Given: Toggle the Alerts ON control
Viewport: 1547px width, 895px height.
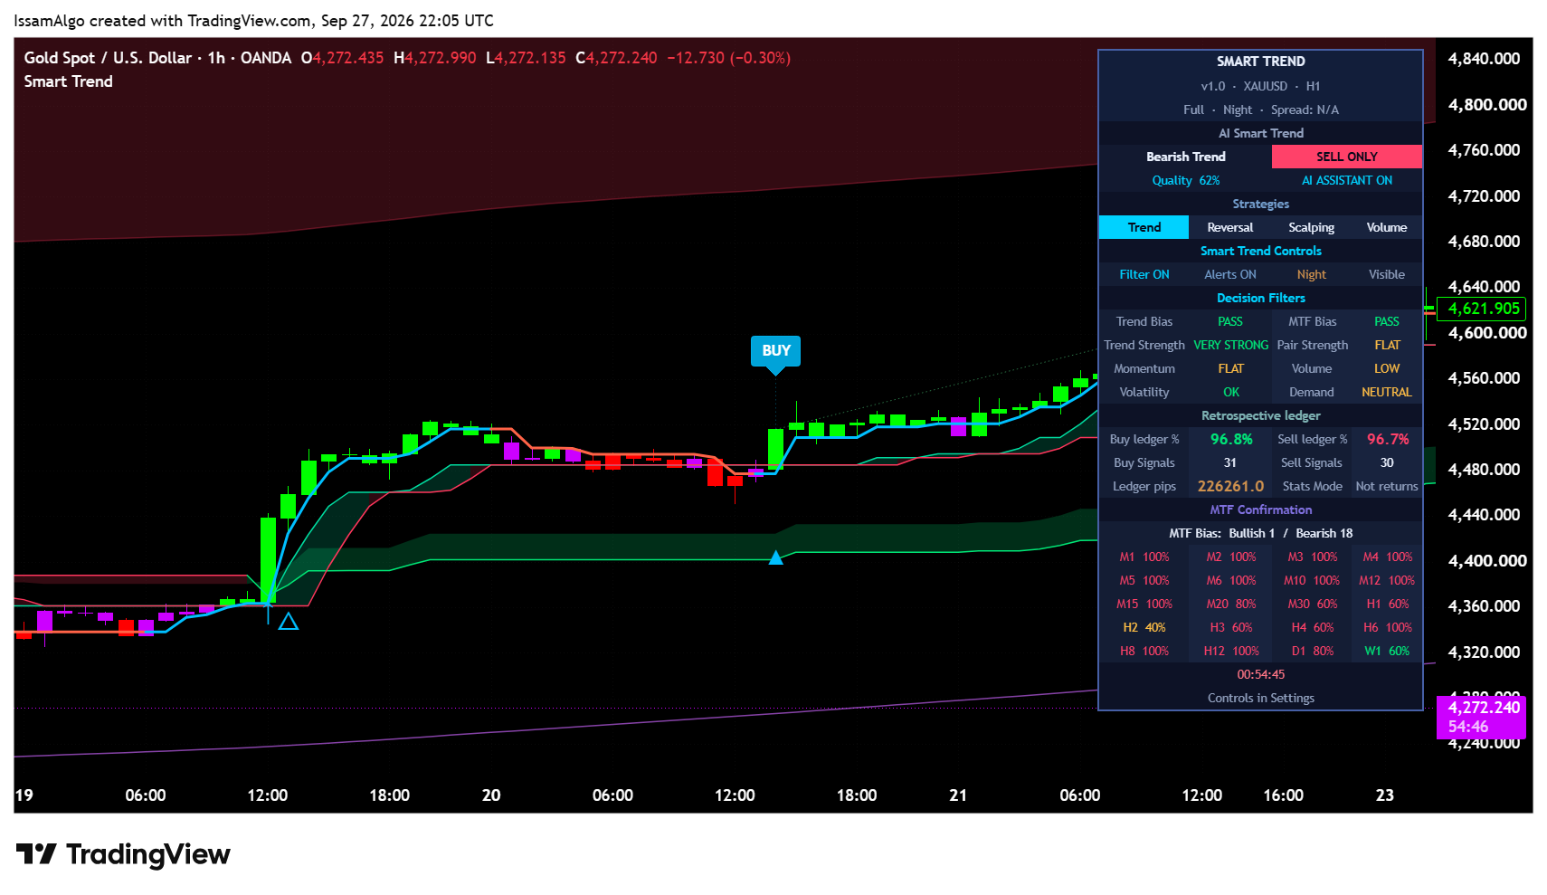Looking at the screenshot, I should point(1229,274).
